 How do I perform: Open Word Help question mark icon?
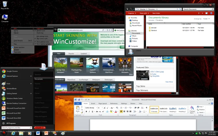(212, 103)
